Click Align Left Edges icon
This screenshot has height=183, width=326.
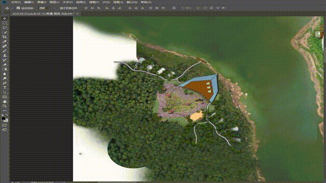click(x=107, y=8)
